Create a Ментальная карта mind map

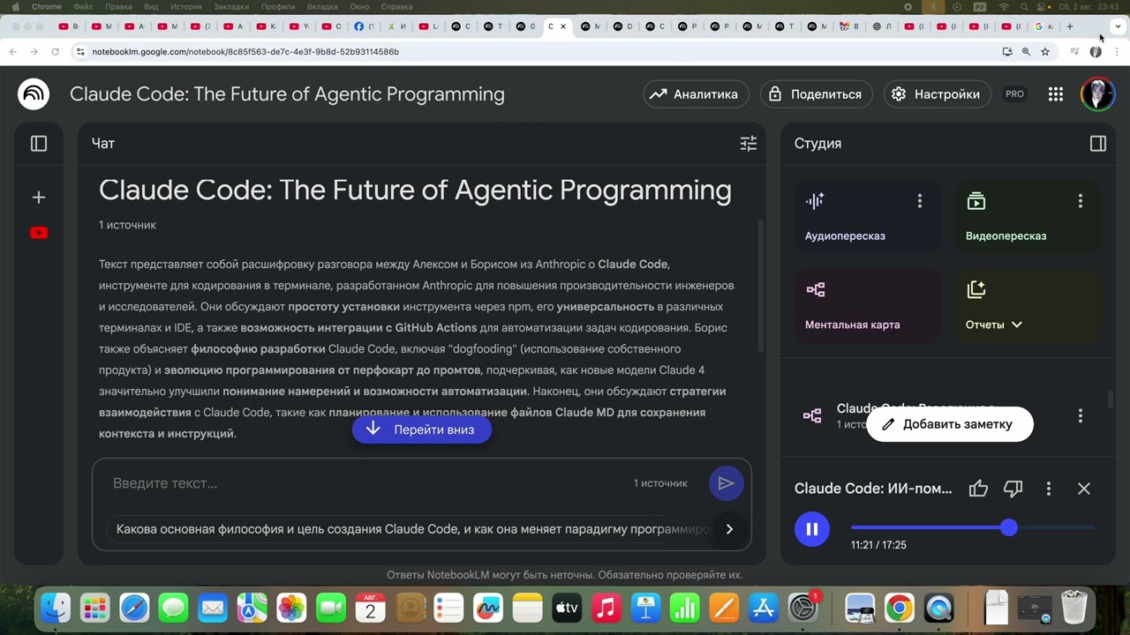click(867, 305)
